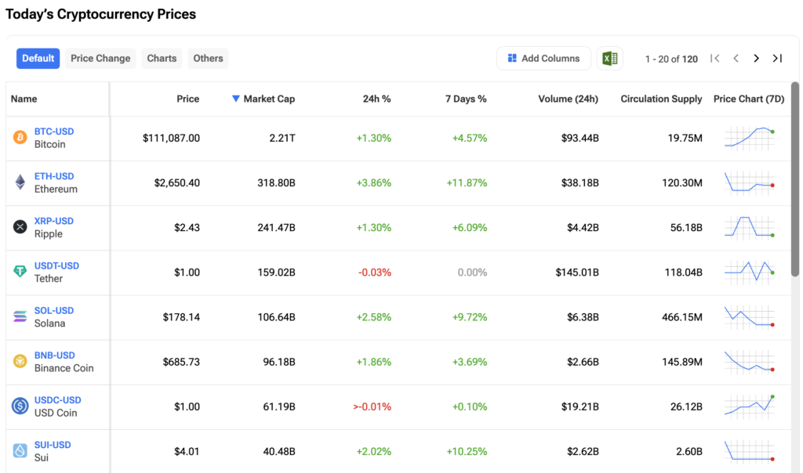The height and width of the screenshot is (473, 803).
Task: Sort by the Name column header
Action: [24, 99]
